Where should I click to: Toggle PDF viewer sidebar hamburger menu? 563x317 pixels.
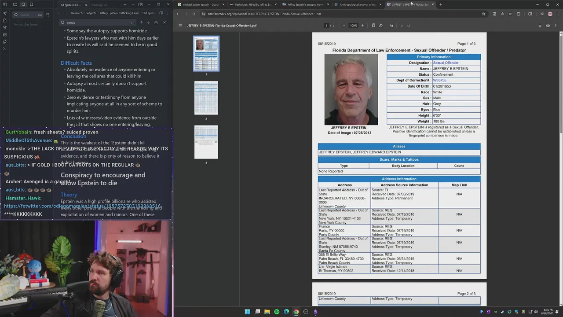[180, 26]
